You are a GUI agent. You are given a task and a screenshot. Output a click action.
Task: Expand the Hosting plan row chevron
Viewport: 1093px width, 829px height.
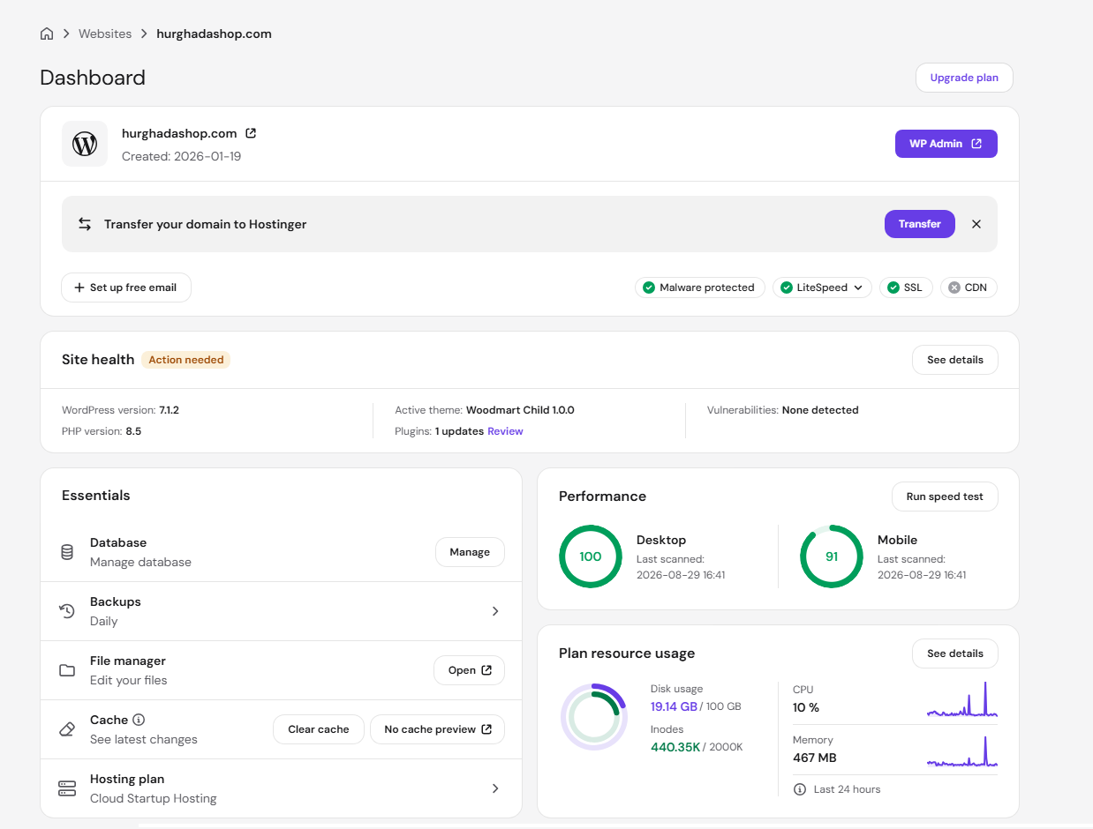(495, 788)
